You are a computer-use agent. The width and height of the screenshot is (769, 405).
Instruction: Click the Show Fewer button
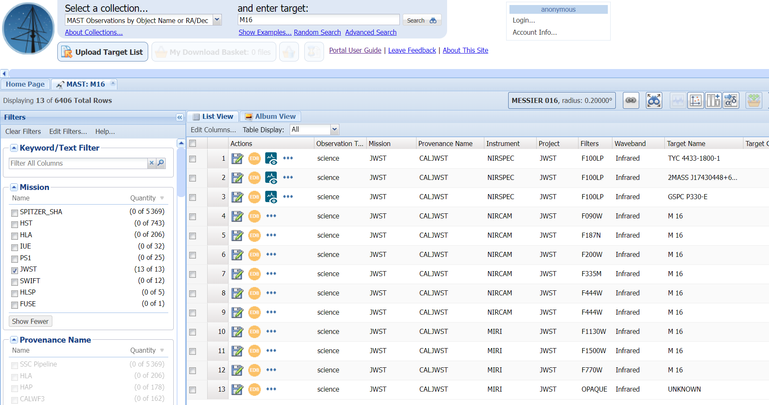pos(30,321)
